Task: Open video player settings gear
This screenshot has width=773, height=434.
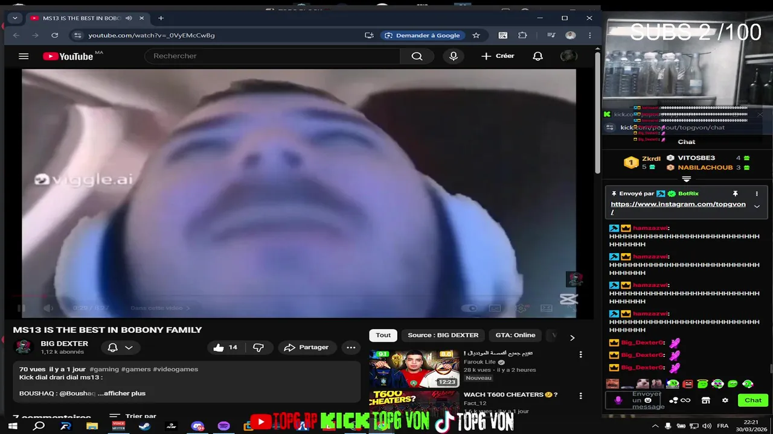Action: point(521,308)
